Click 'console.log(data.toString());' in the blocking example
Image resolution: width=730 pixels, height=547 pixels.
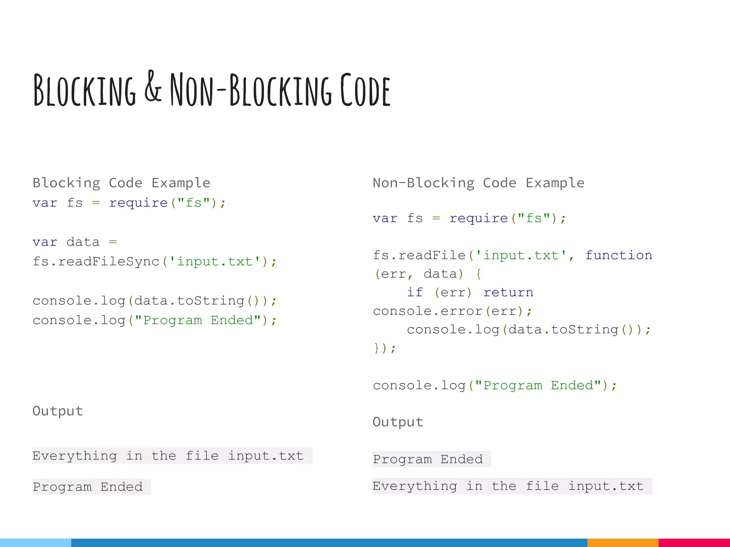tap(154, 301)
